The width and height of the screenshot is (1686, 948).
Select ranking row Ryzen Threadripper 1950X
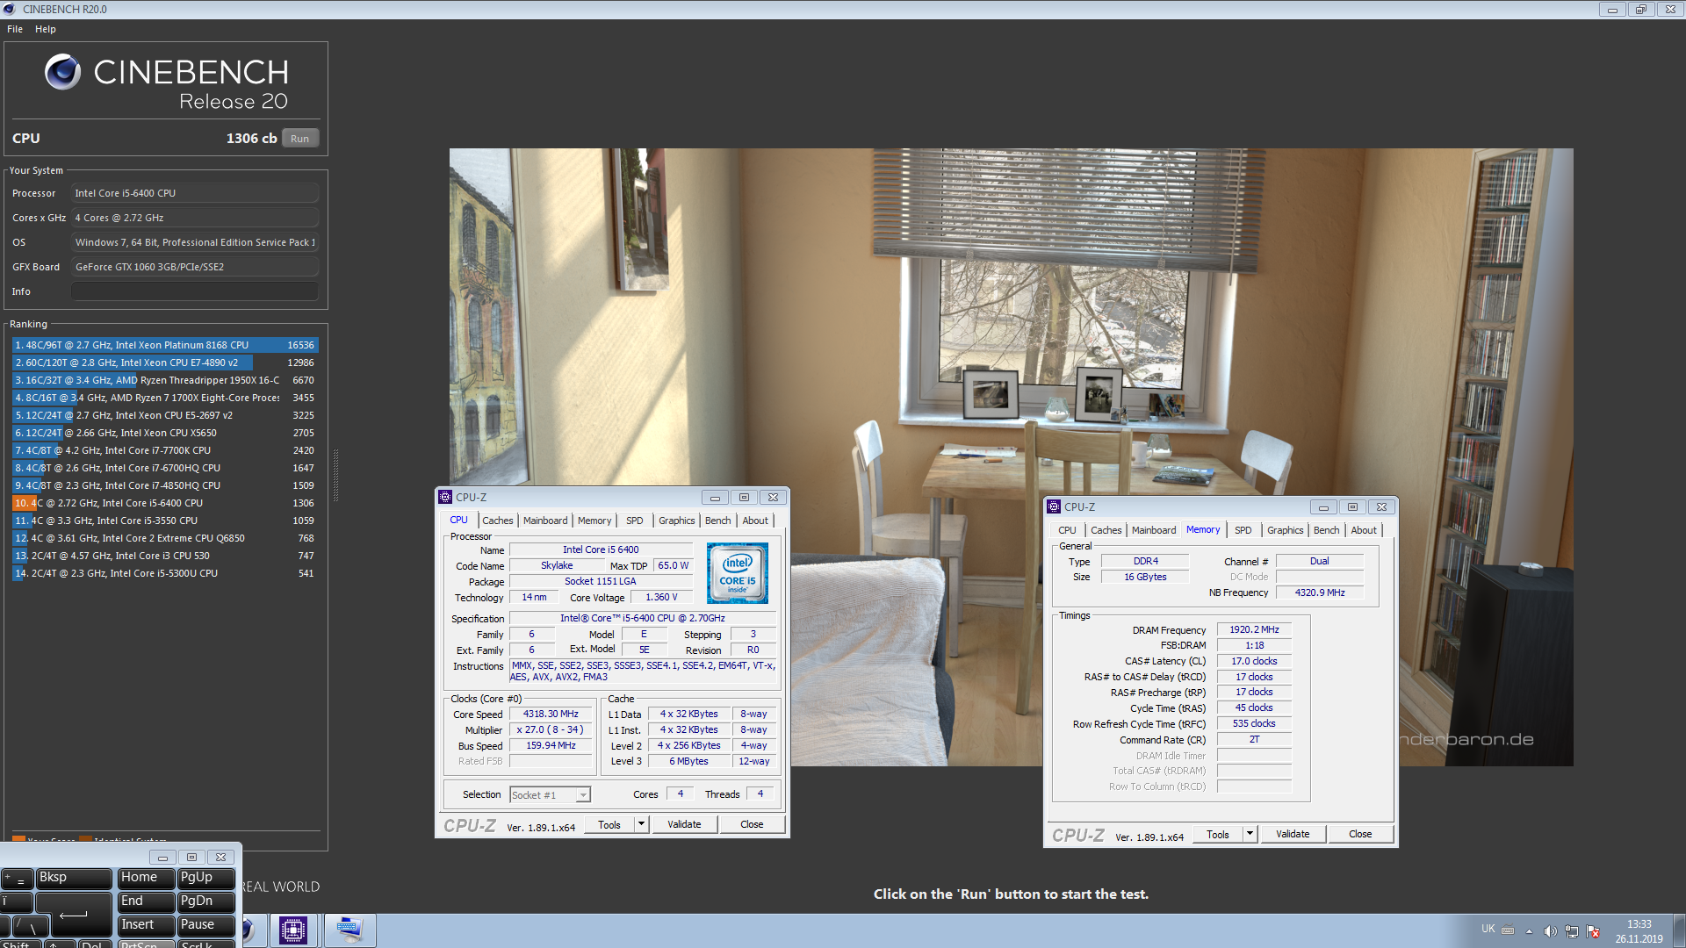[165, 380]
